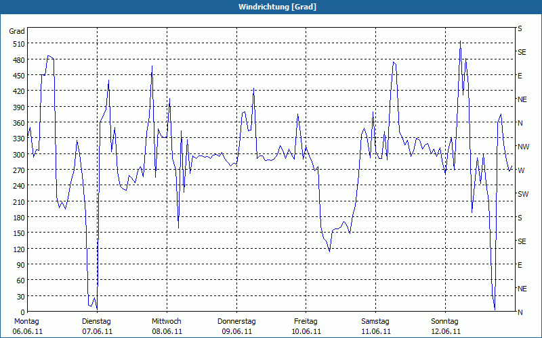Screen dimensions: 542x338
Task: Select the 'Dienstag' day label
Action: click(x=96, y=322)
